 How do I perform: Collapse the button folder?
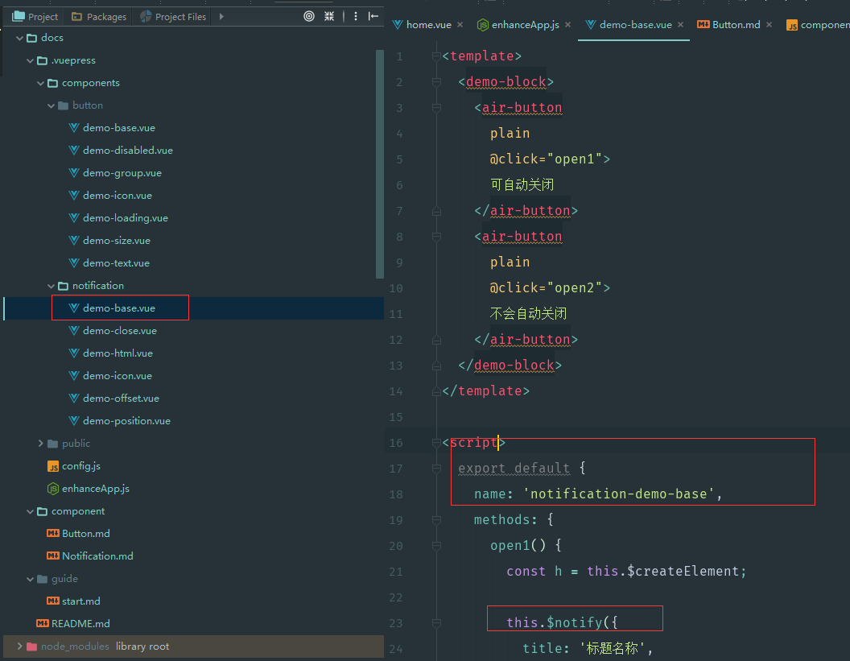tap(51, 105)
